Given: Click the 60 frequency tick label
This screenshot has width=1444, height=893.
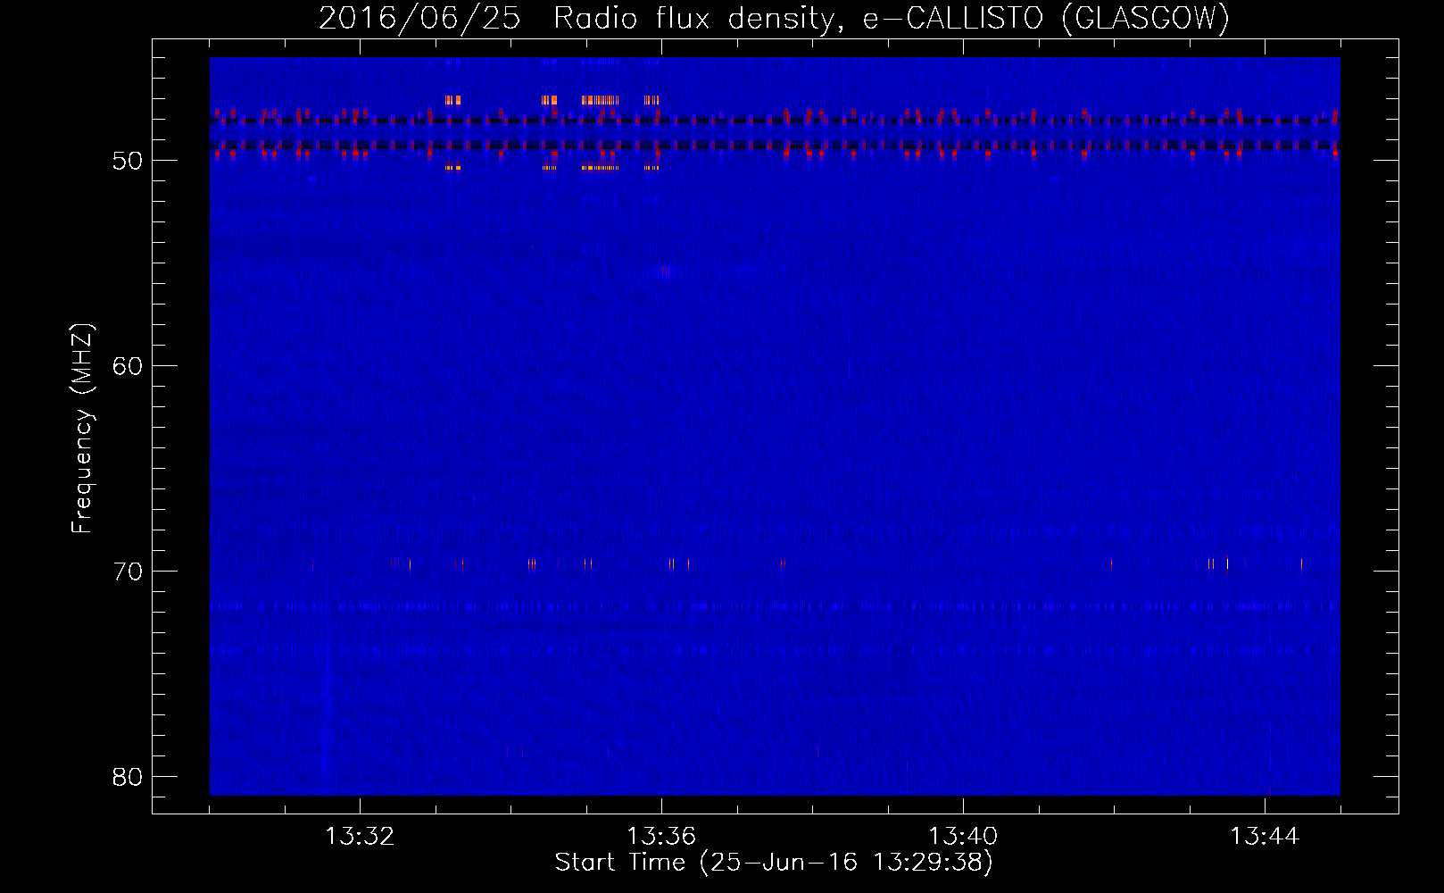Looking at the screenshot, I should coord(128,366).
